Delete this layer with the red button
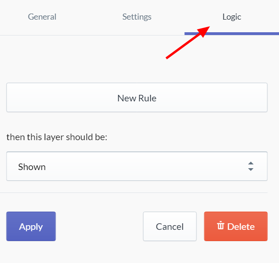Screen dimensions: 279x263 [x=236, y=226]
